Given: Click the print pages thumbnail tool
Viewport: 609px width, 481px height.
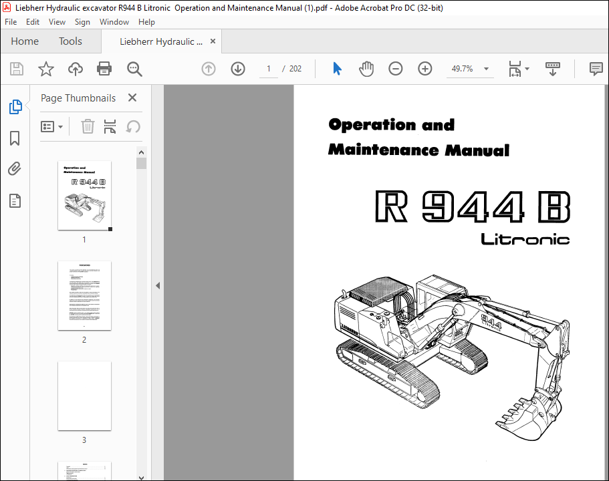Looking at the screenshot, I should pos(110,126).
